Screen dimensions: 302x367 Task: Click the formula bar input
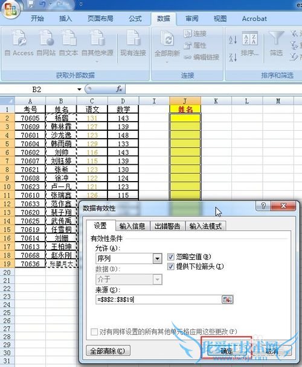tap(214, 89)
